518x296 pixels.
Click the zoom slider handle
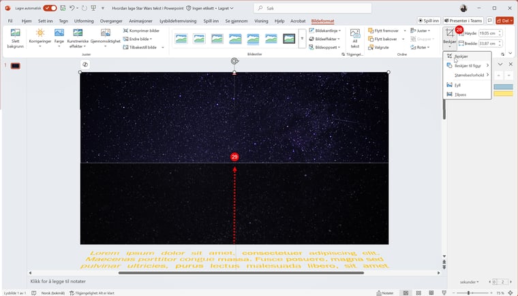[x=468, y=293]
